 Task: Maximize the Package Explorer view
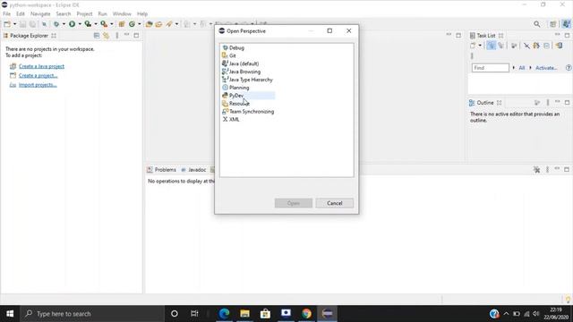click(x=136, y=36)
